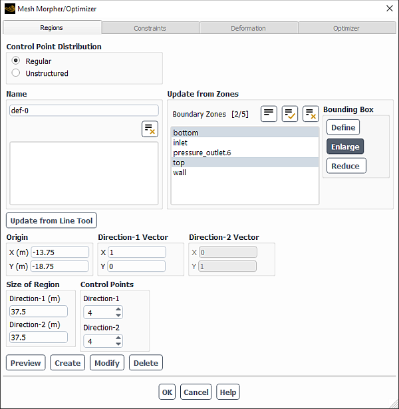Select the wall boundary zone
Viewport: 399px width, 409px height.
245,172
